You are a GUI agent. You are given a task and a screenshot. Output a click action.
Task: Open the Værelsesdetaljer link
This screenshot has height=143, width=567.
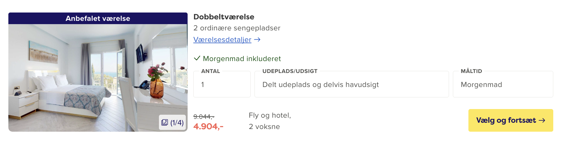coord(222,40)
